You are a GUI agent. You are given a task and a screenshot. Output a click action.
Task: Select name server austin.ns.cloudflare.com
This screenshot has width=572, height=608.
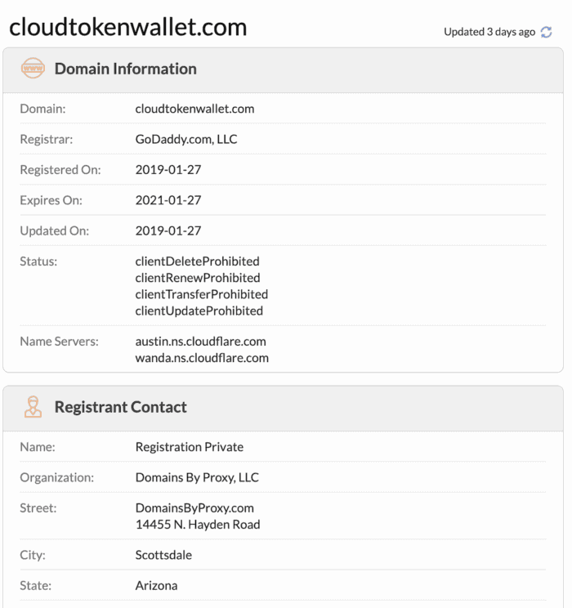point(200,342)
